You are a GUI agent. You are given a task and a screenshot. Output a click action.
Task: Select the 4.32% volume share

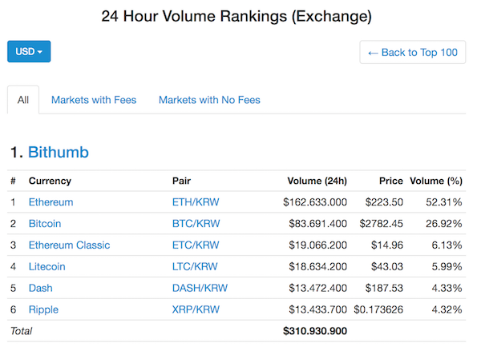click(x=447, y=309)
